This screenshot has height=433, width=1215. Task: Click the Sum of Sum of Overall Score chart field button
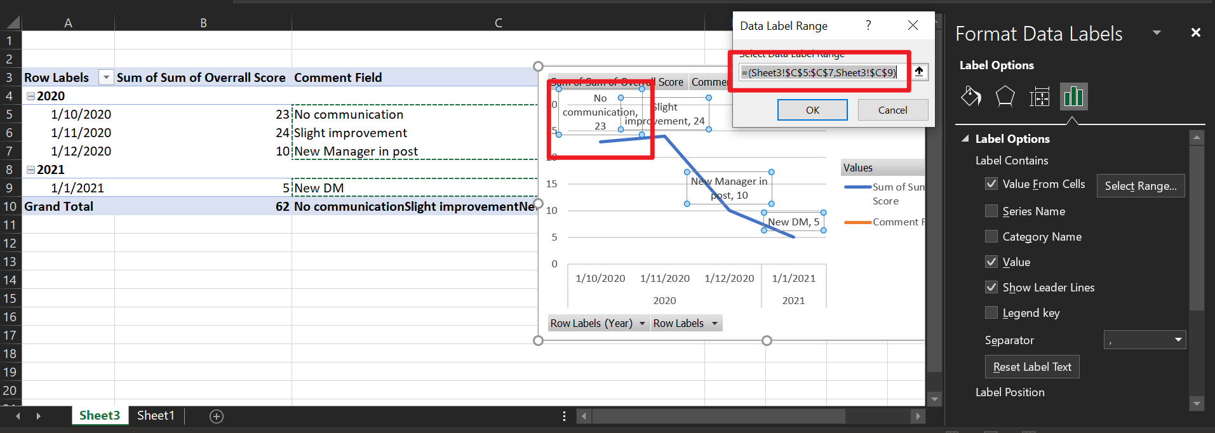pyautogui.click(x=617, y=82)
